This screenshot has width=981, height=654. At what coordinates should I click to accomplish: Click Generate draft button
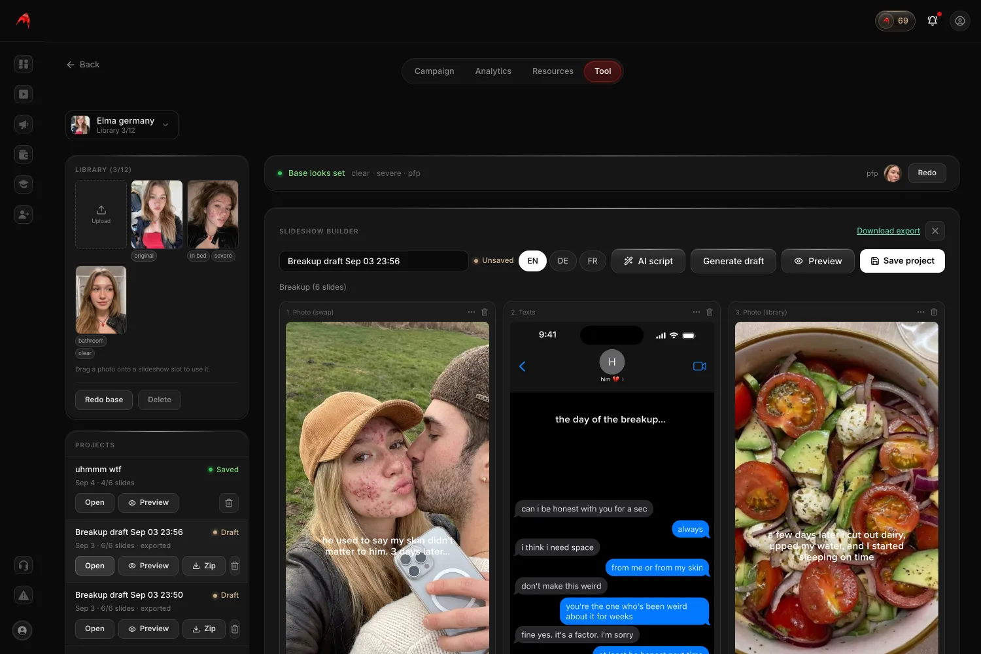(x=733, y=261)
